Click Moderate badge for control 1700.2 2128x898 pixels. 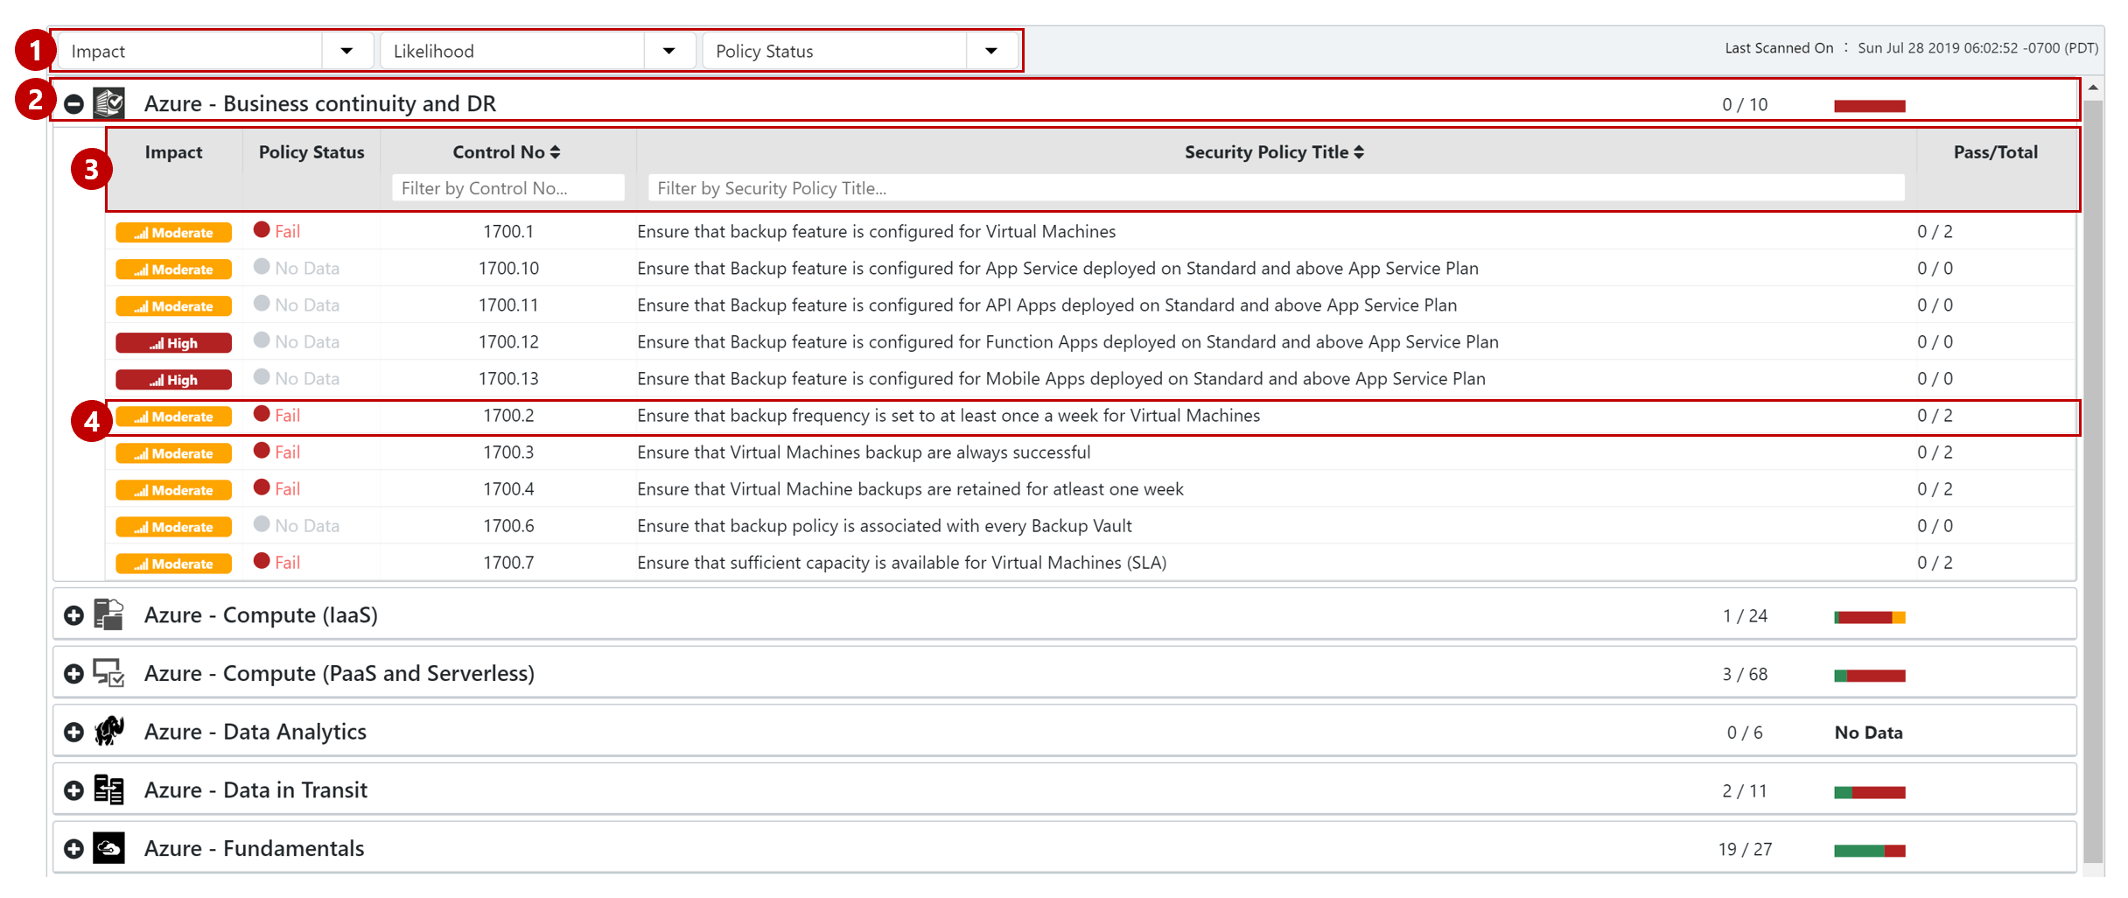click(x=173, y=417)
